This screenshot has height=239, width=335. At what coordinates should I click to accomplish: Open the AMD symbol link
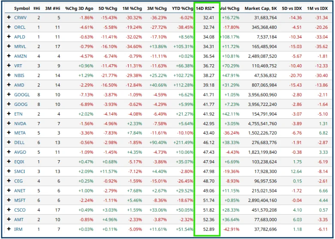19,85
